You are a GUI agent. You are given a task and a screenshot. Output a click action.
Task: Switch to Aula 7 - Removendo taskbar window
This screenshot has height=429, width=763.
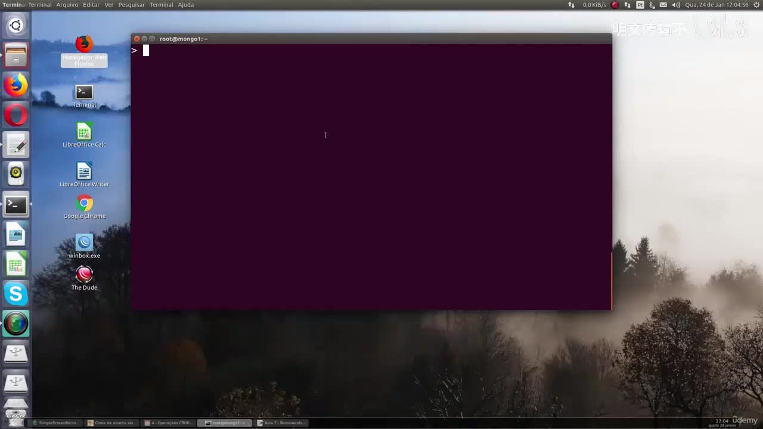281,423
